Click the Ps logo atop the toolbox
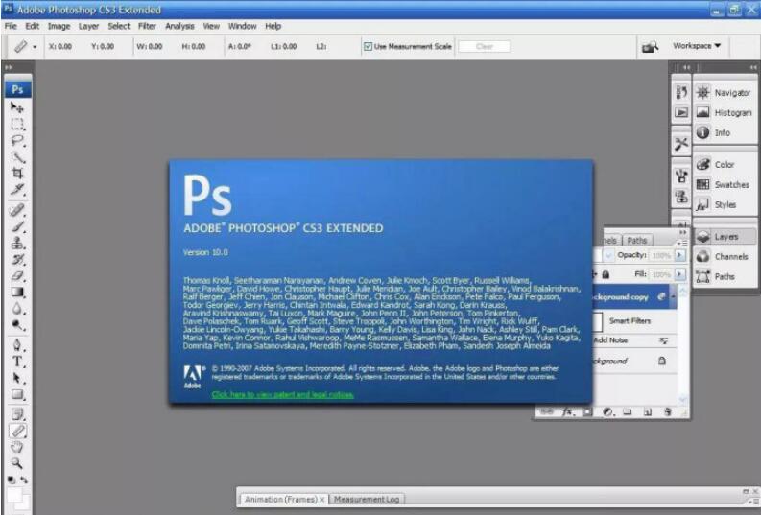This screenshot has width=761, height=515. point(18,89)
